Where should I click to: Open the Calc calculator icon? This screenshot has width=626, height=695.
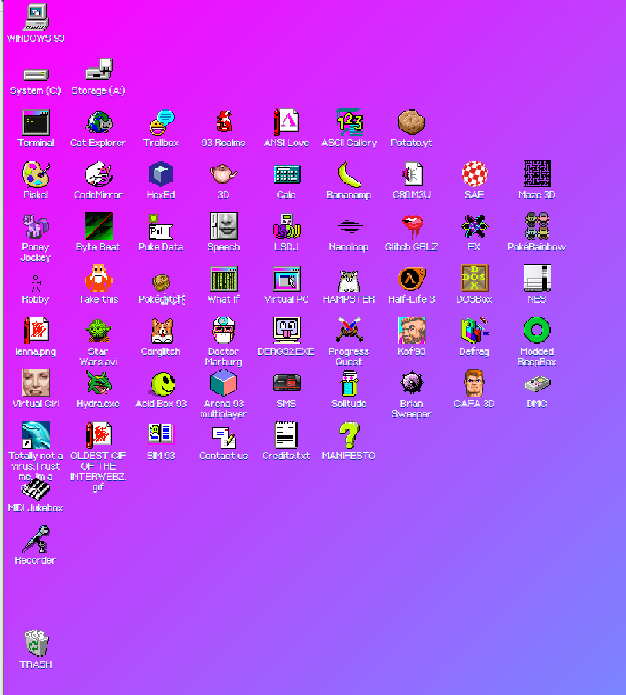[286, 175]
